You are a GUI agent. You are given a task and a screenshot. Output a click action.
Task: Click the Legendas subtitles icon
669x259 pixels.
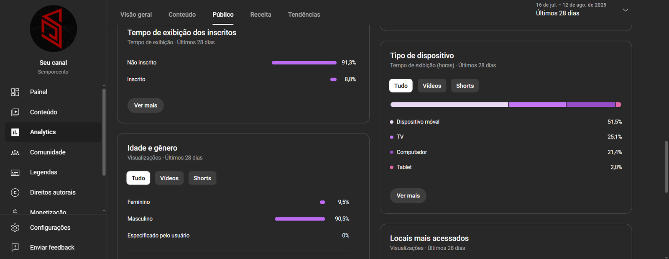15,172
